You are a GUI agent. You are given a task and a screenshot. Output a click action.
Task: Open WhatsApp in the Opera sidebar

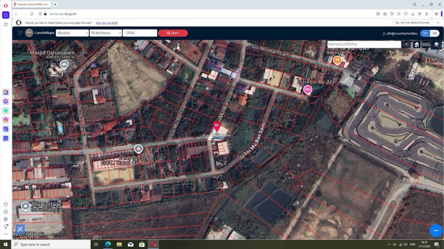(6, 111)
